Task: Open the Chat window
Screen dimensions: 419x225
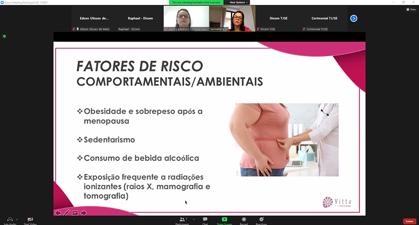Action: (205, 219)
